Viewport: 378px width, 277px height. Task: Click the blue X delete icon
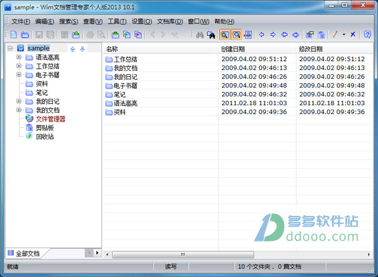(x=353, y=35)
